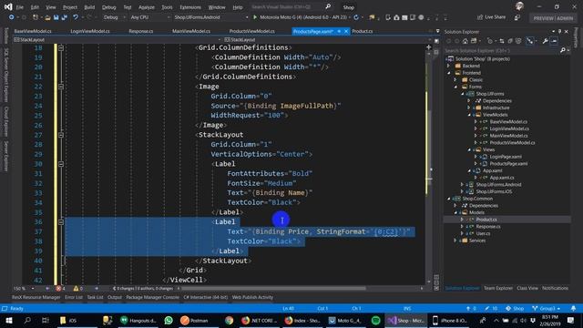Click the Sync with Active Document icon

coord(502,41)
